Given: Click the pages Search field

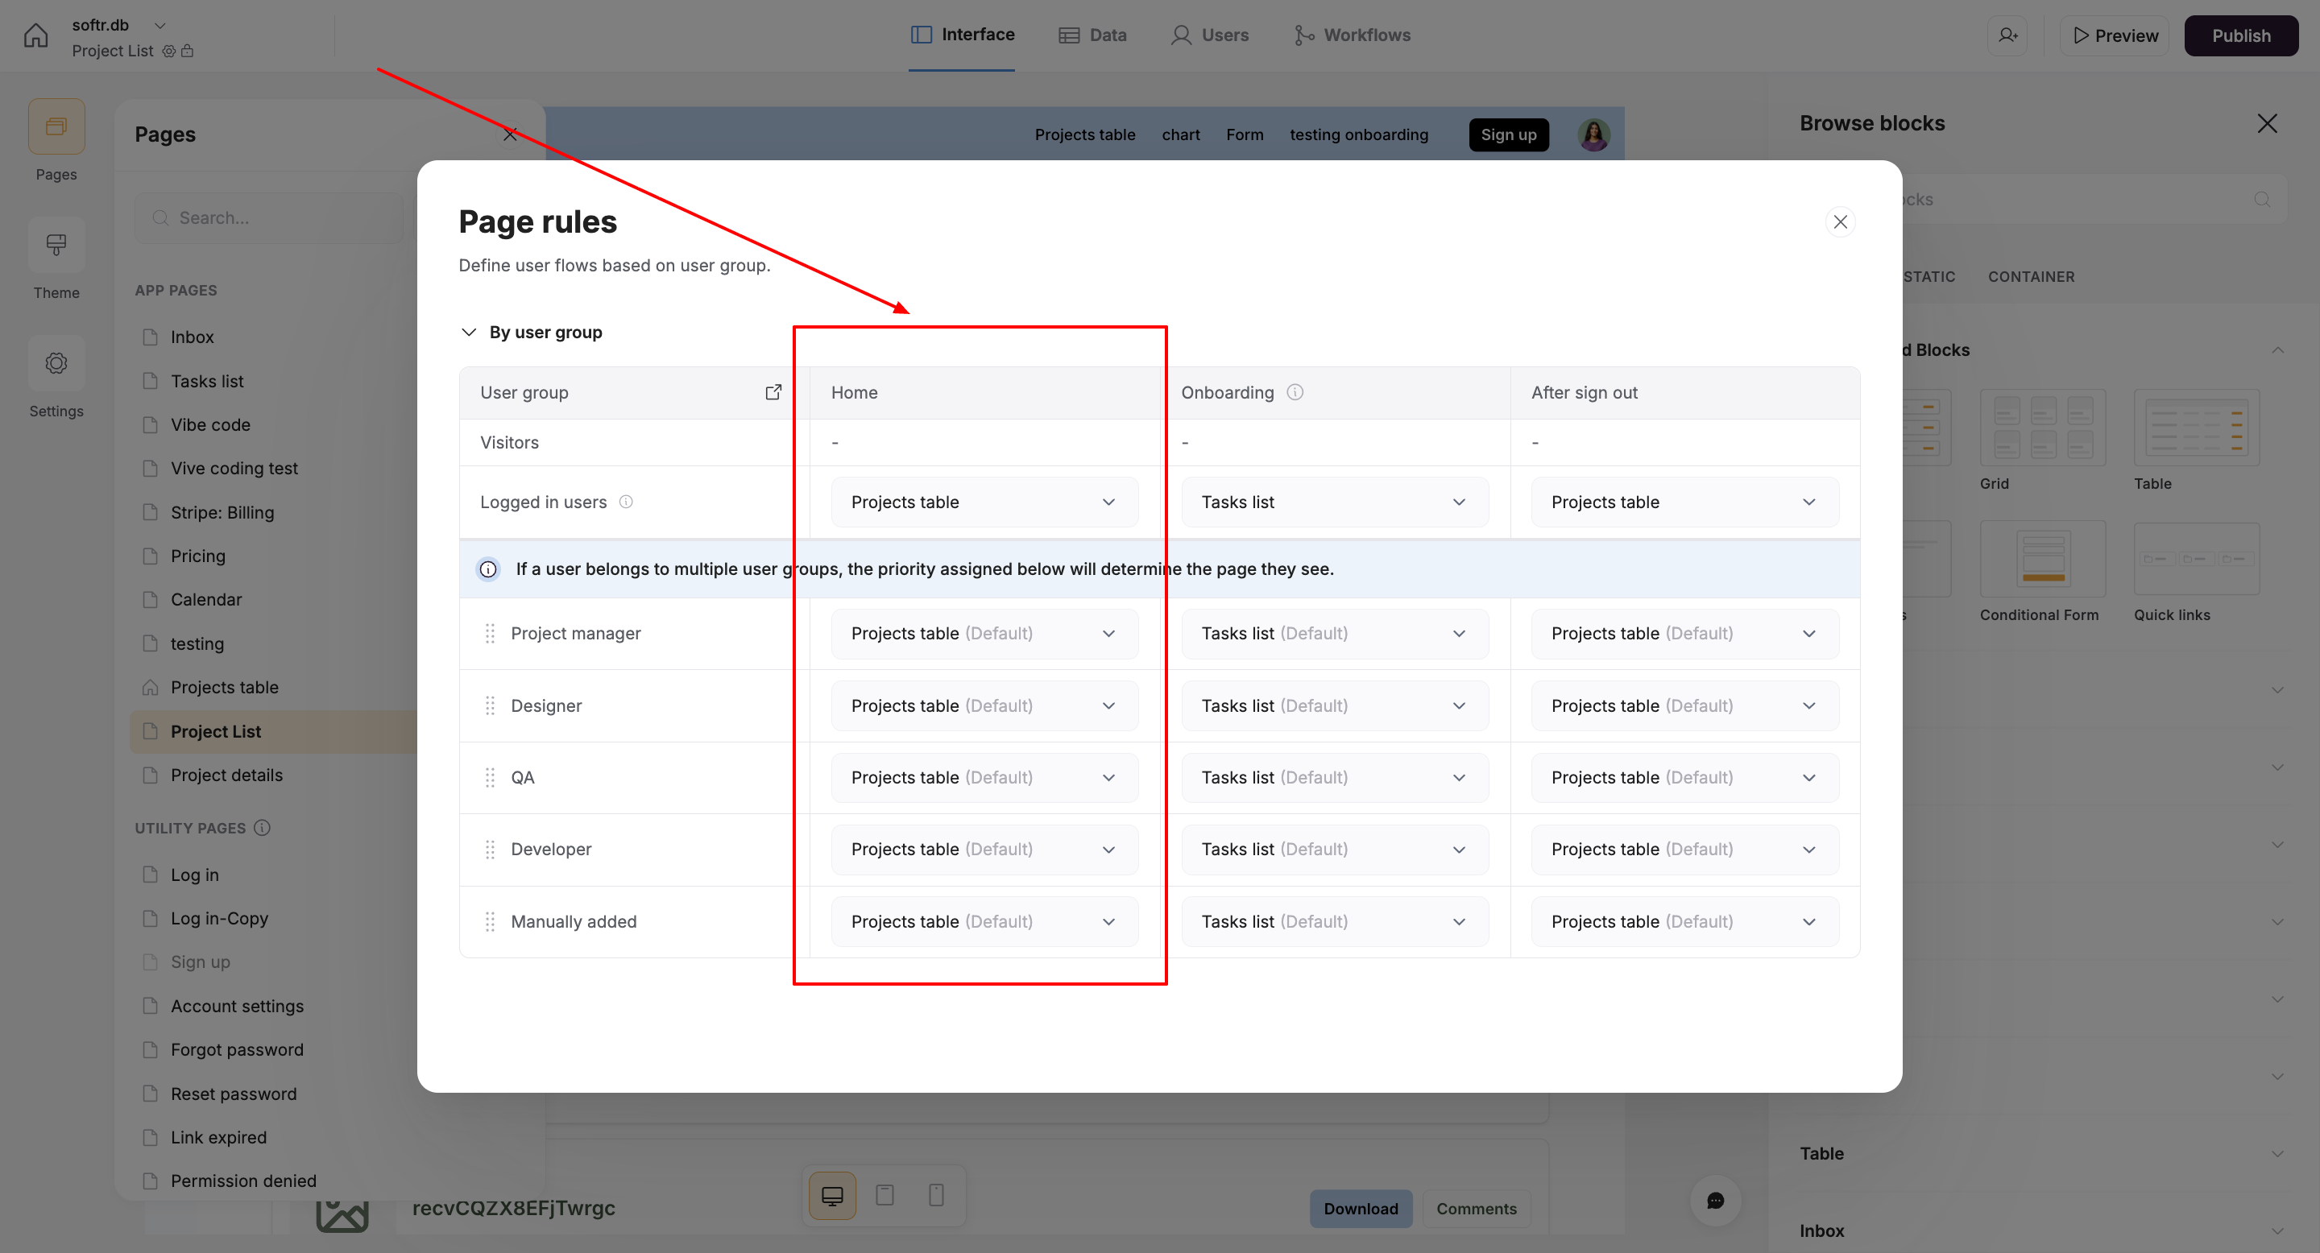Looking at the screenshot, I should tap(270, 218).
